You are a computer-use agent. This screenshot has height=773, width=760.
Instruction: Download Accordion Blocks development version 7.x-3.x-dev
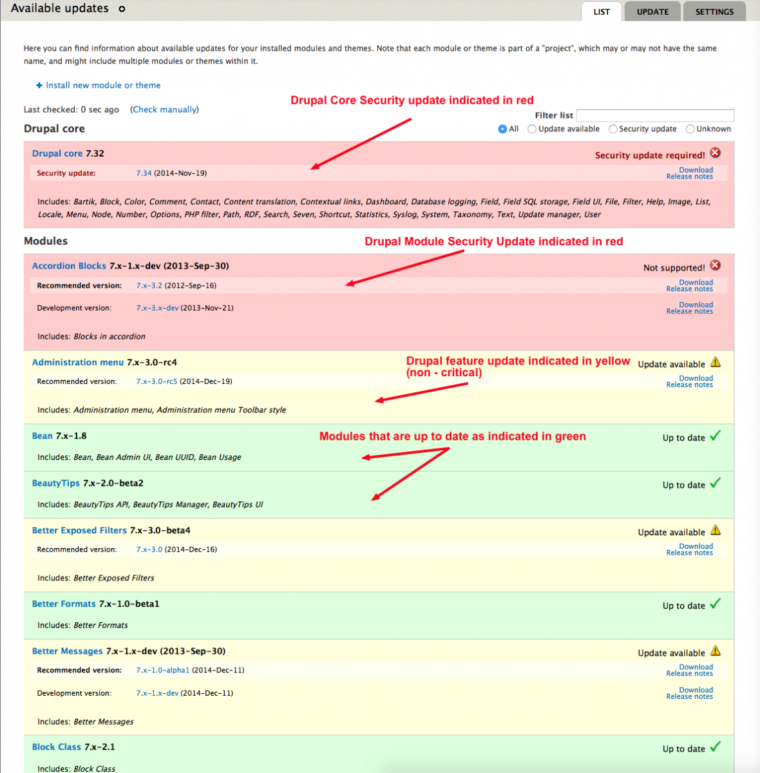[696, 305]
